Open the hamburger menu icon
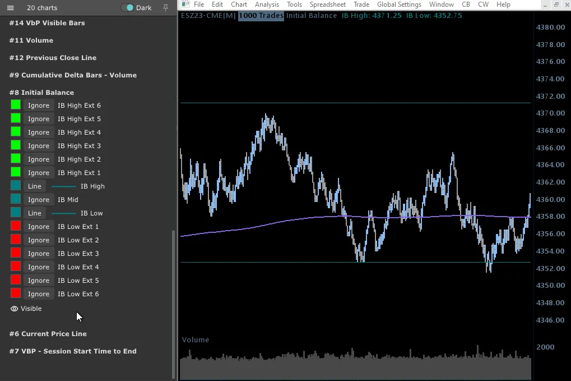 tap(10, 8)
